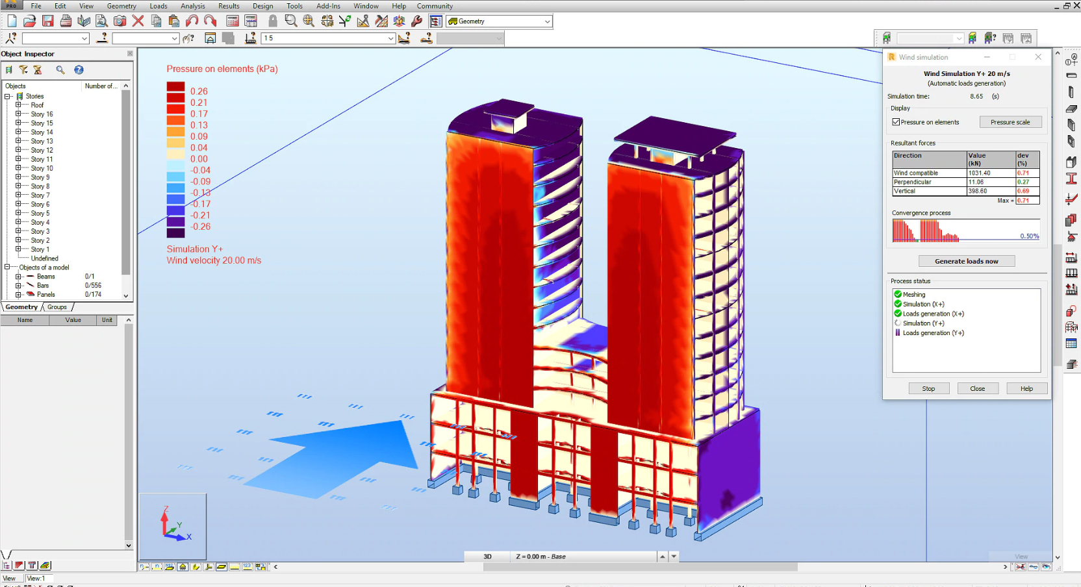Click the red X delete icon
Screen dimensions: 1081x587
138,21
